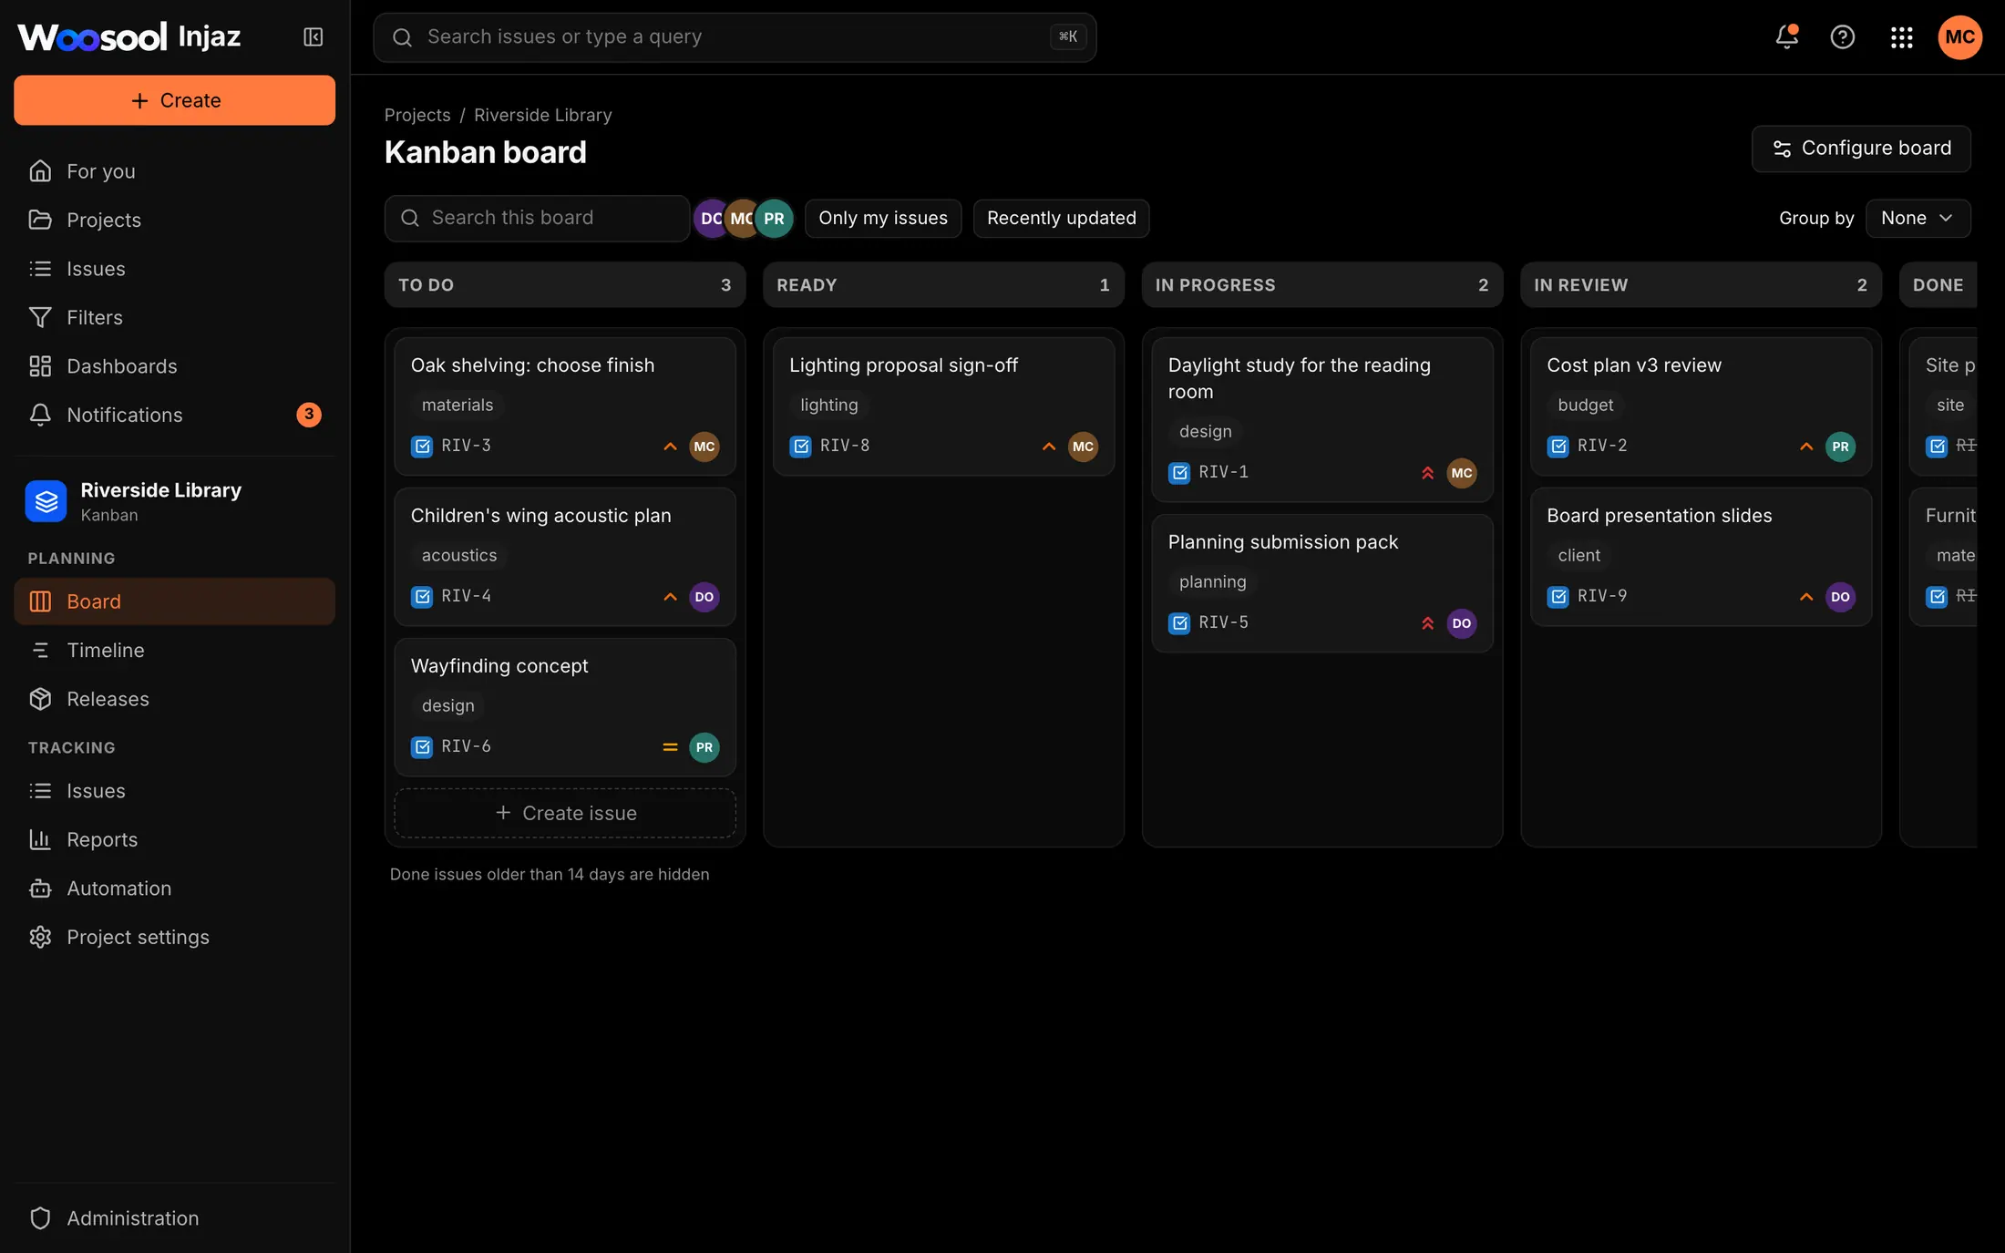The image size is (2005, 1253).
Task: Click the orange Notifications badge showing 3
Action: tap(309, 415)
